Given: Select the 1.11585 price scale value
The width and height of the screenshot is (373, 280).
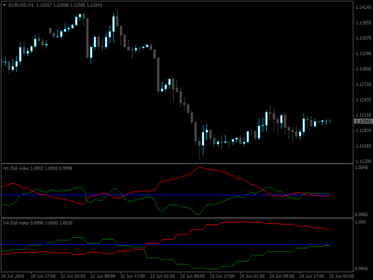Looking at the screenshot, I should click(x=363, y=146).
